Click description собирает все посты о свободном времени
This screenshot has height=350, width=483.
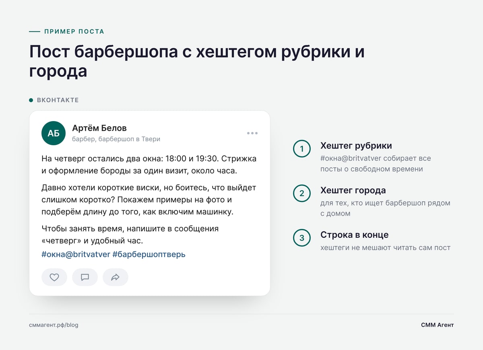click(376, 164)
